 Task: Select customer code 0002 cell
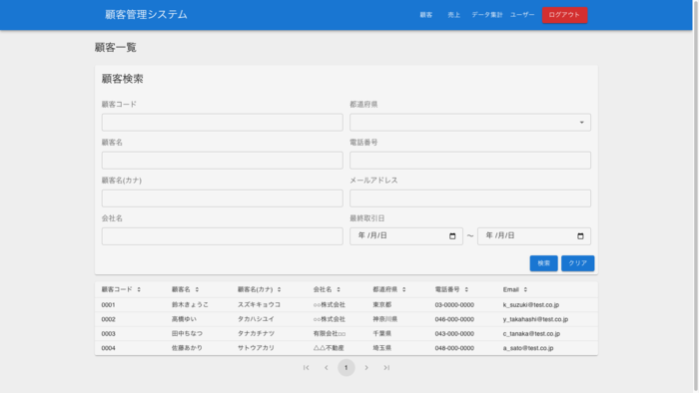pyautogui.click(x=108, y=319)
